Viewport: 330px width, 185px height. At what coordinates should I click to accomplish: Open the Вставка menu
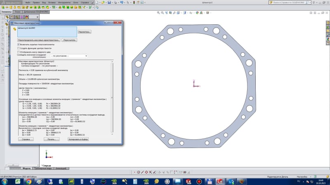coord(52,2)
